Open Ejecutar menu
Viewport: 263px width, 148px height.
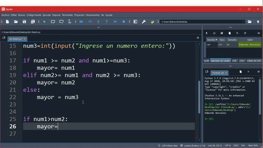click(46, 15)
